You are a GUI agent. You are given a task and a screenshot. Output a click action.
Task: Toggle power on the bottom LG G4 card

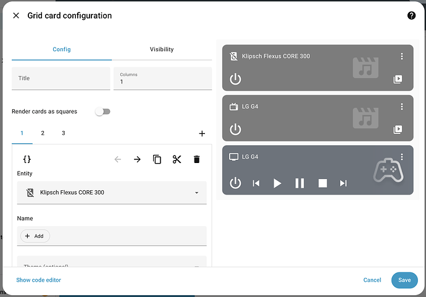point(235,183)
